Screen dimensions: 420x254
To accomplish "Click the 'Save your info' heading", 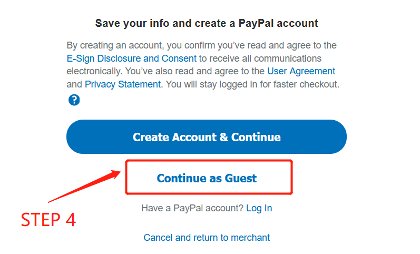I will pos(207,24).
